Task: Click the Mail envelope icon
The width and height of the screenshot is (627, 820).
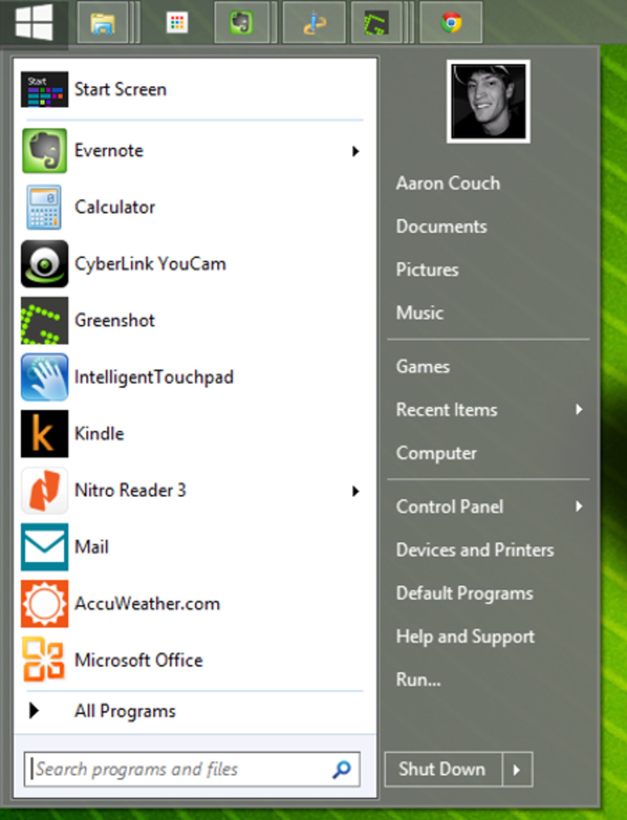Action: 44,547
